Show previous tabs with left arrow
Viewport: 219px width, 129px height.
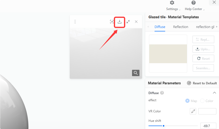tap(148, 27)
